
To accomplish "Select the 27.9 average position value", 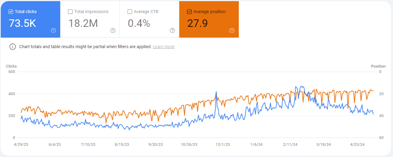I will click(x=197, y=23).
